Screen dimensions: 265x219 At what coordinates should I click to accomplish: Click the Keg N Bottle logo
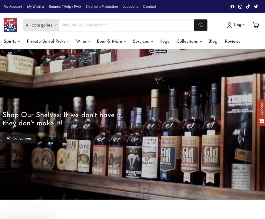tap(10, 25)
